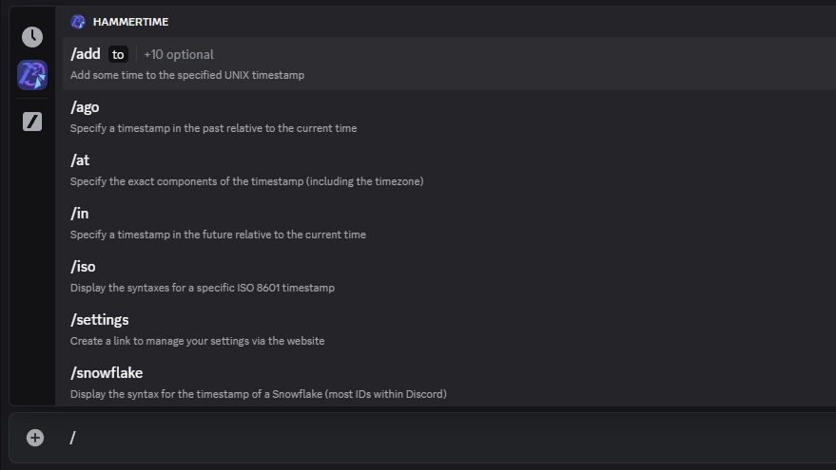
Task: Show the +10 optional parameters
Action: coord(179,54)
